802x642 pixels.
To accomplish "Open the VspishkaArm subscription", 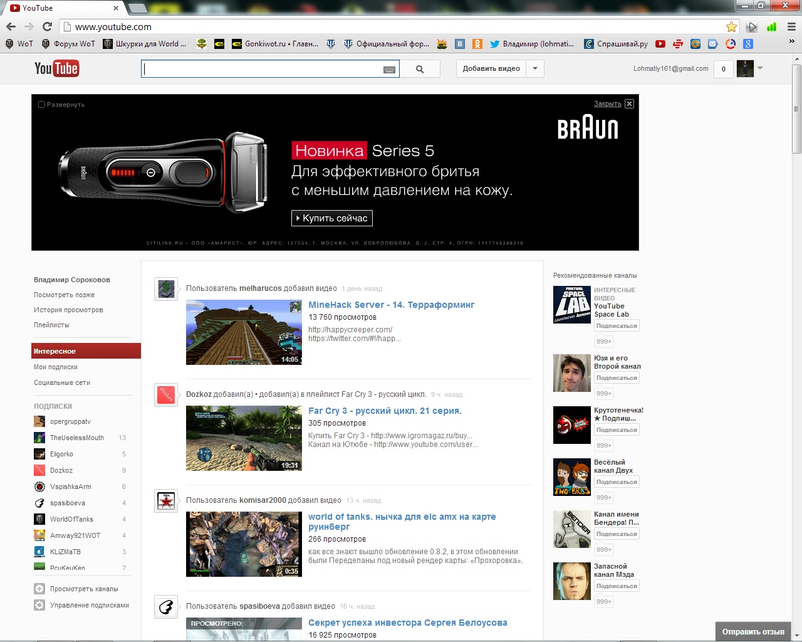I will click(x=70, y=487).
